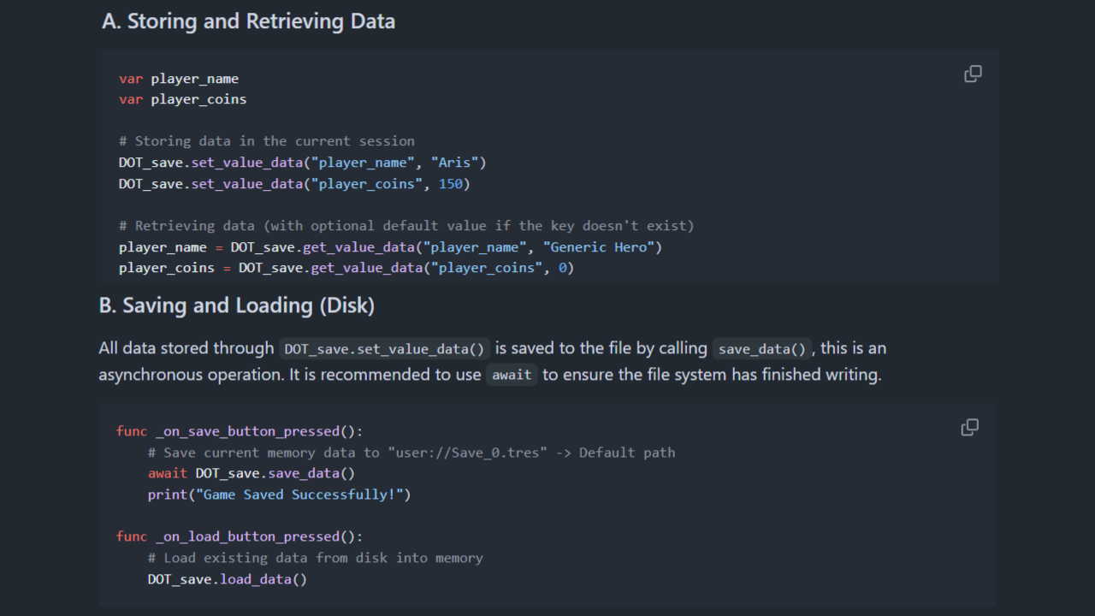Click the inline 'await' code in paragraph
The height and width of the screenshot is (616, 1095).
click(x=512, y=375)
